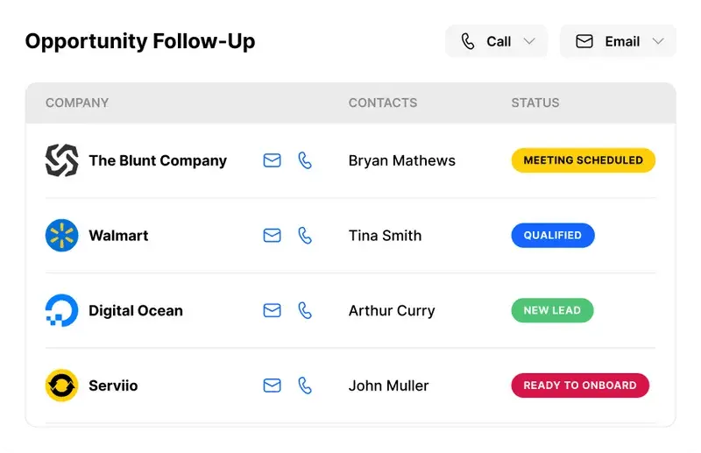This screenshot has width=701, height=453.
Task: Select the Meeting Scheduled status badge
Action: 583,160
